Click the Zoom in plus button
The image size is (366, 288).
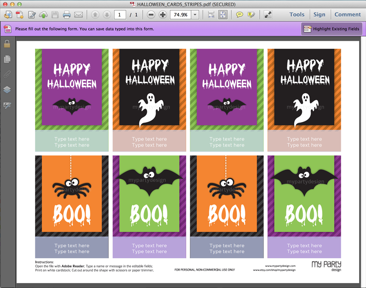click(x=162, y=15)
